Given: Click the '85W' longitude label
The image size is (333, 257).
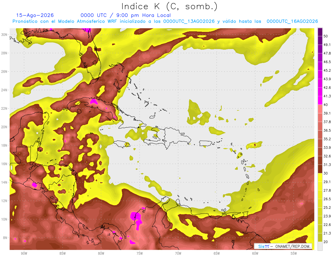Looking at the screenshot, I should tap(62, 253).
